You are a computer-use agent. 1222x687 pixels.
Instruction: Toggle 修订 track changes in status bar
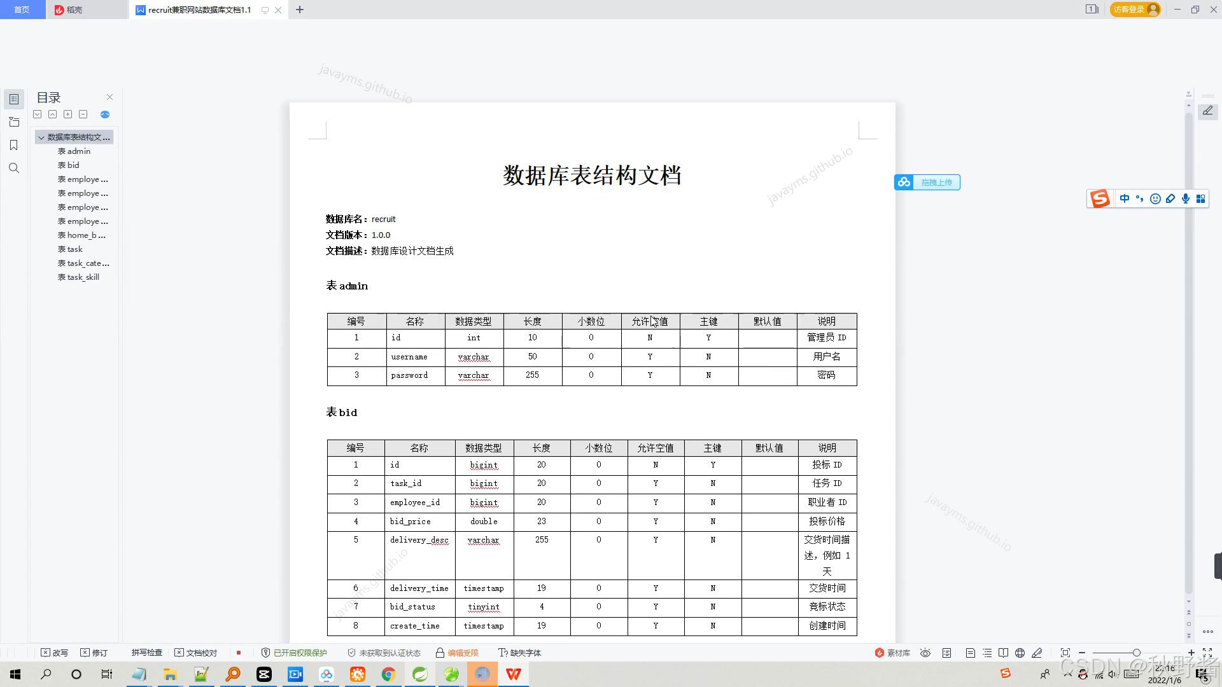coord(94,653)
